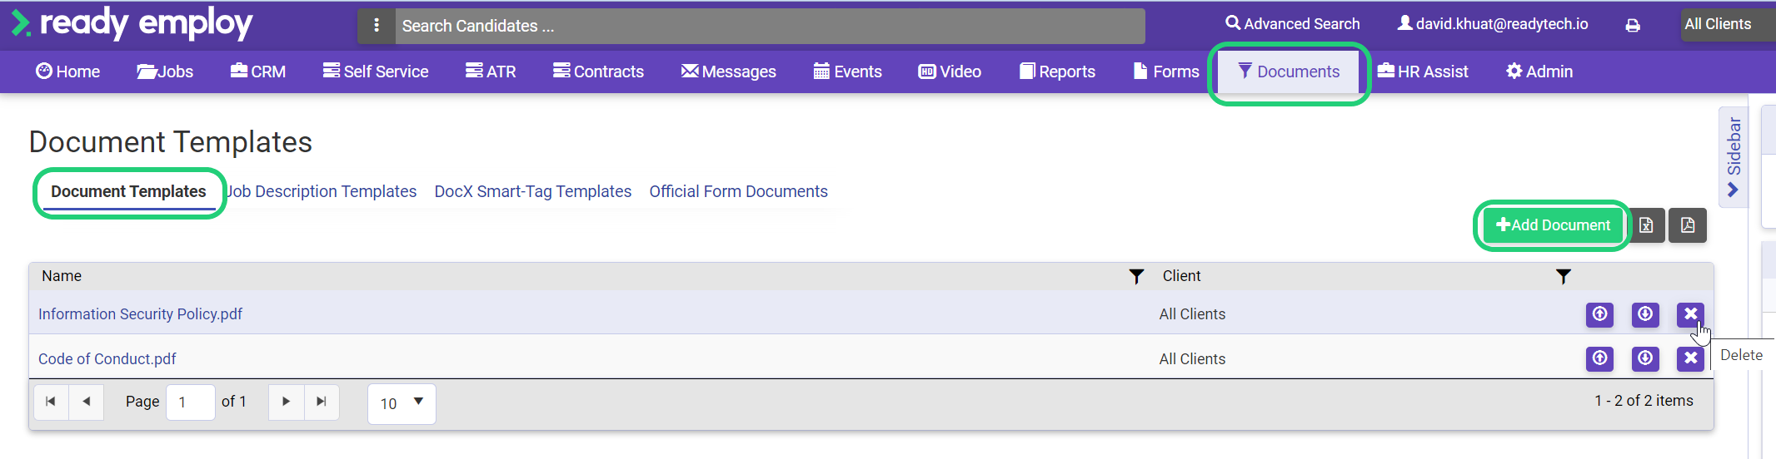Open the ATR menu

pyautogui.click(x=491, y=72)
